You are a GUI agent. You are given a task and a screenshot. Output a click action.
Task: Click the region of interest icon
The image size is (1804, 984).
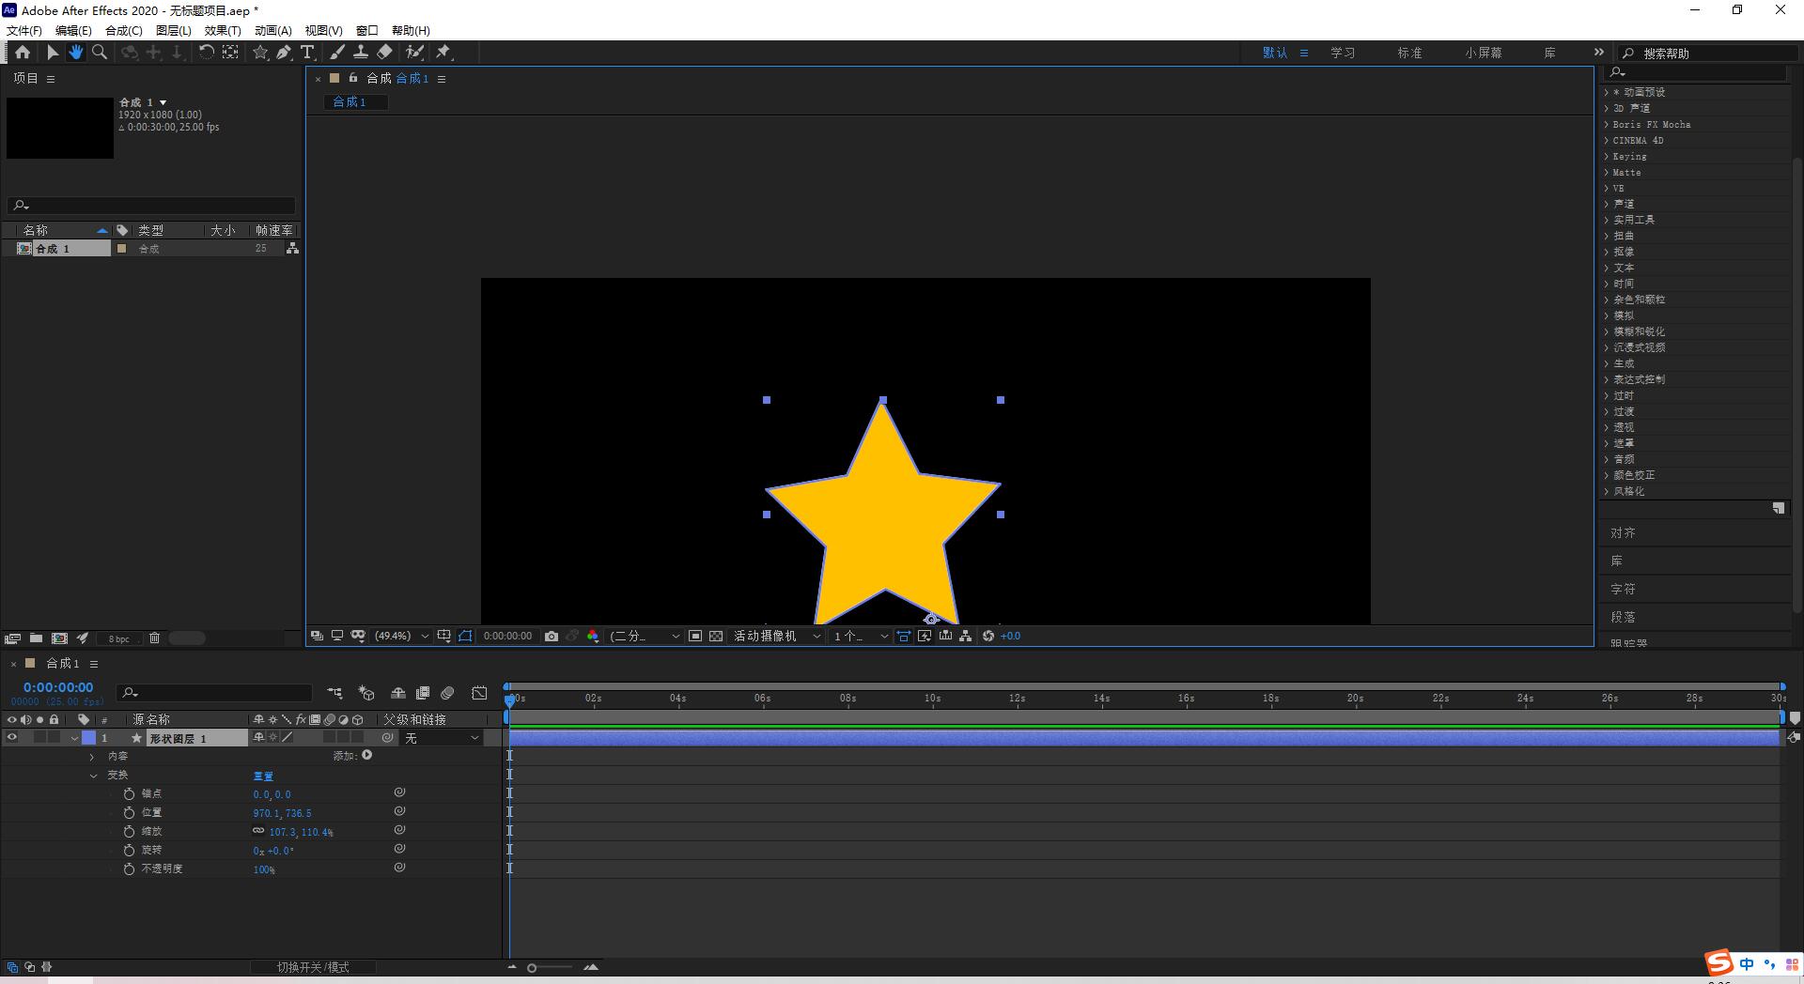tap(695, 636)
